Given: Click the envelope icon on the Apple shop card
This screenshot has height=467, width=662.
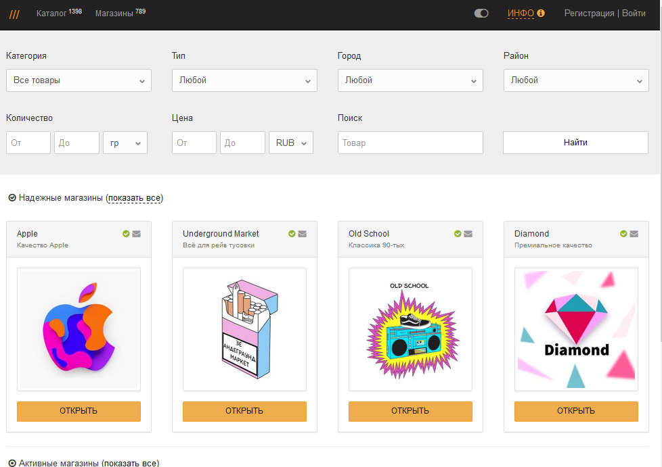Looking at the screenshot, I should [x=135, y=233].
